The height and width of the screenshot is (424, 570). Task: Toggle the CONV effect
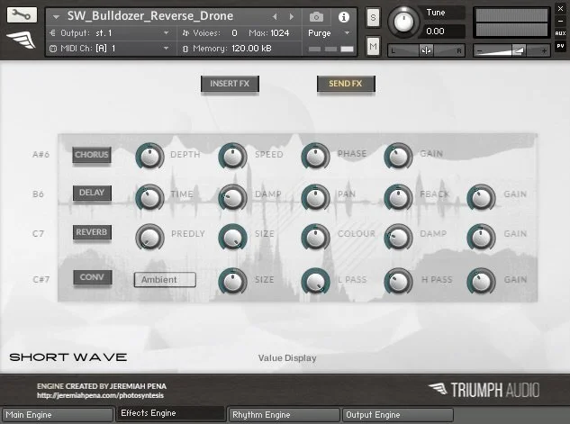coord(93,277)
